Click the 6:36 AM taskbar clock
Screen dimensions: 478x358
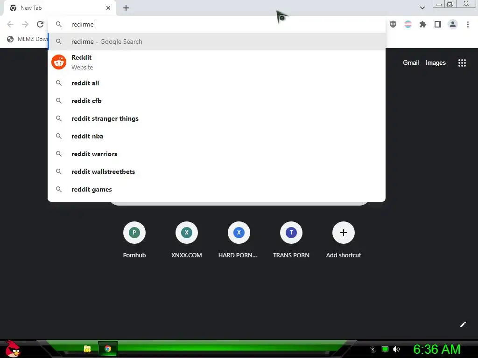click(x=436, y=349)
